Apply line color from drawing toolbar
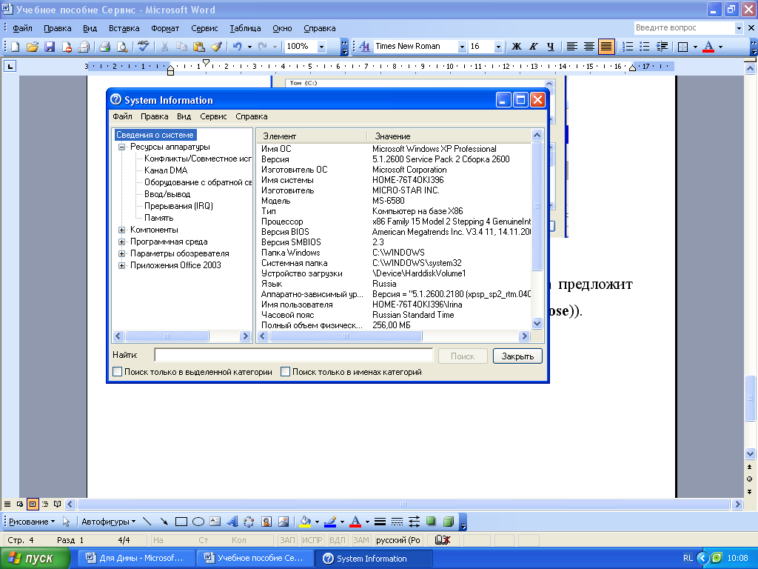Viewport: 758px width, 569px height. pyautogui.click(x=330, y=522)
